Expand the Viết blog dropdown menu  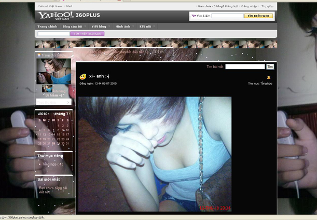point(100,26)
